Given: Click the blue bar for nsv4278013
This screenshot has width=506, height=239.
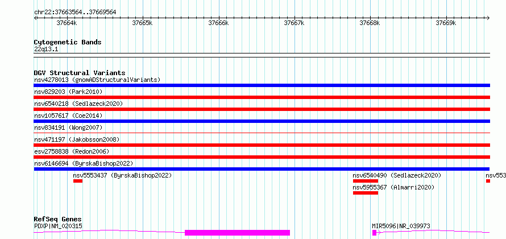Looking at the screenshot, I should 262,85.
